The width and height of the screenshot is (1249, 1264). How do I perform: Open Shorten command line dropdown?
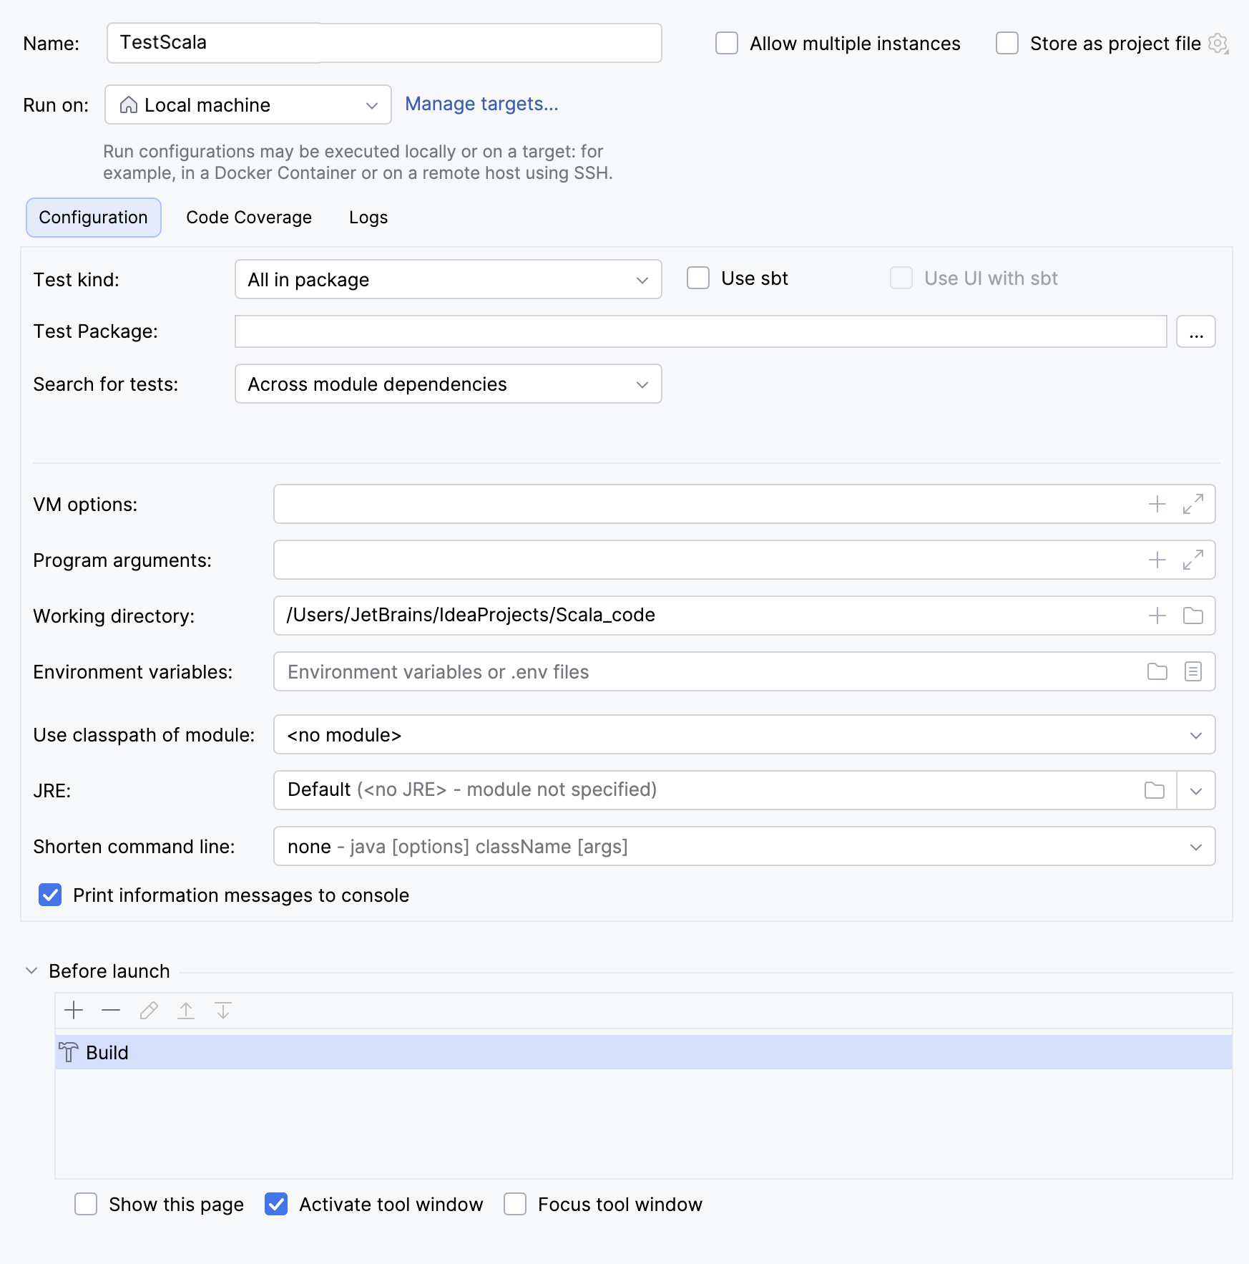click(x=745, y=846)
